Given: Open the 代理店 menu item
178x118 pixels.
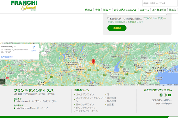Looking at the screenshot, I should 88,10.
